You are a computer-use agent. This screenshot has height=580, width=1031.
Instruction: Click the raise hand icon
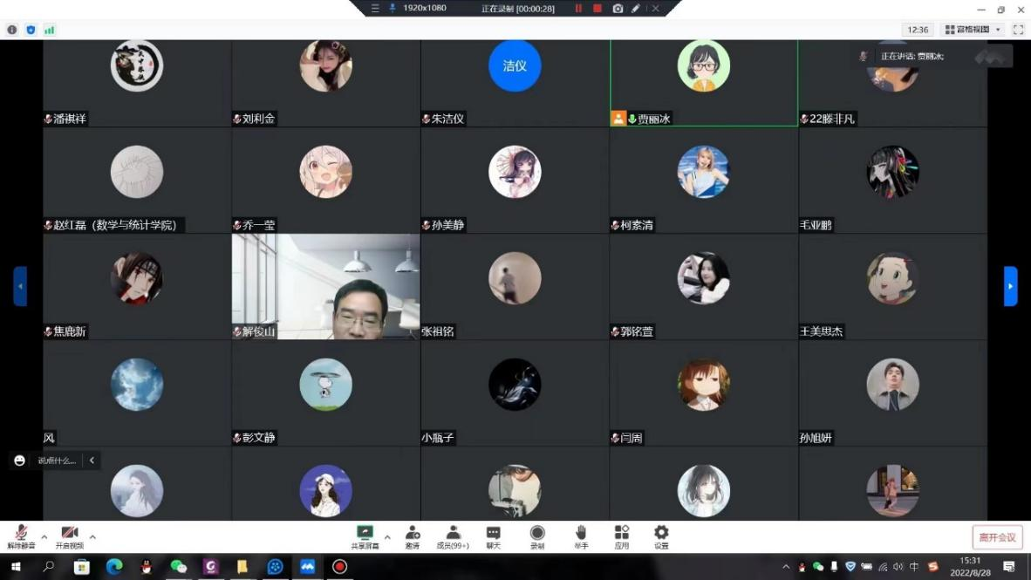click(581, 536)
